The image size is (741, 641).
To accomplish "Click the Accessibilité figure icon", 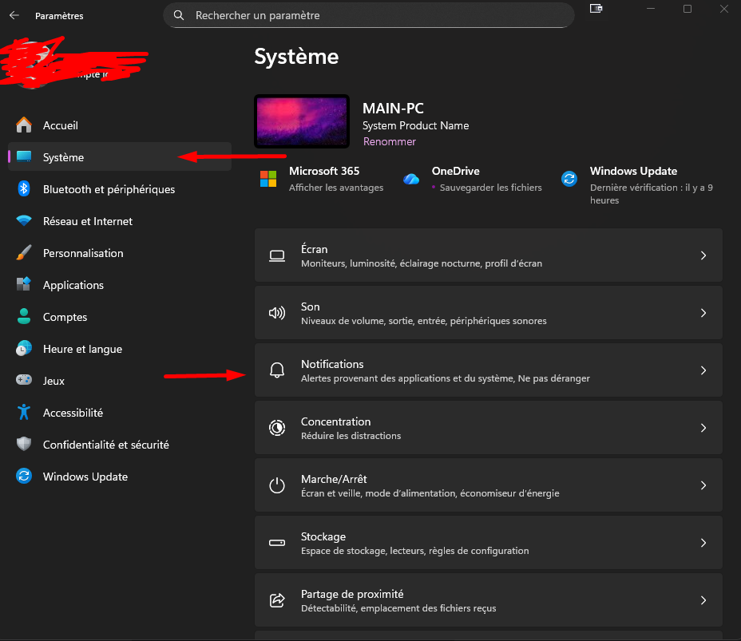I will click(24, 413).
